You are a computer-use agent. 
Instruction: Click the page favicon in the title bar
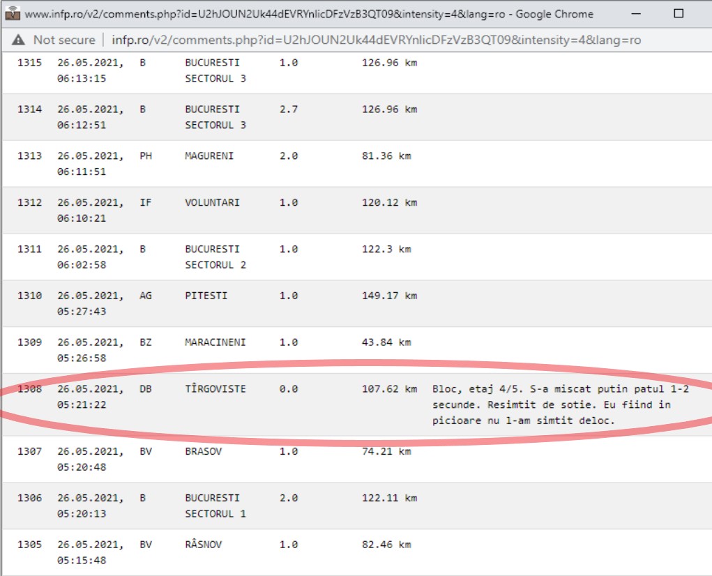pyautogui.click(x=13, y=13)
